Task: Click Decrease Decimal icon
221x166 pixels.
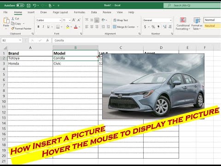Action: [170, 27]
